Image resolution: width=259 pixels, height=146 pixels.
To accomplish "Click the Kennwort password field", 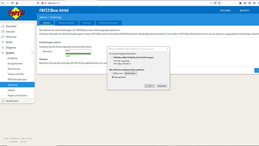I will click(x=78, y=51).
